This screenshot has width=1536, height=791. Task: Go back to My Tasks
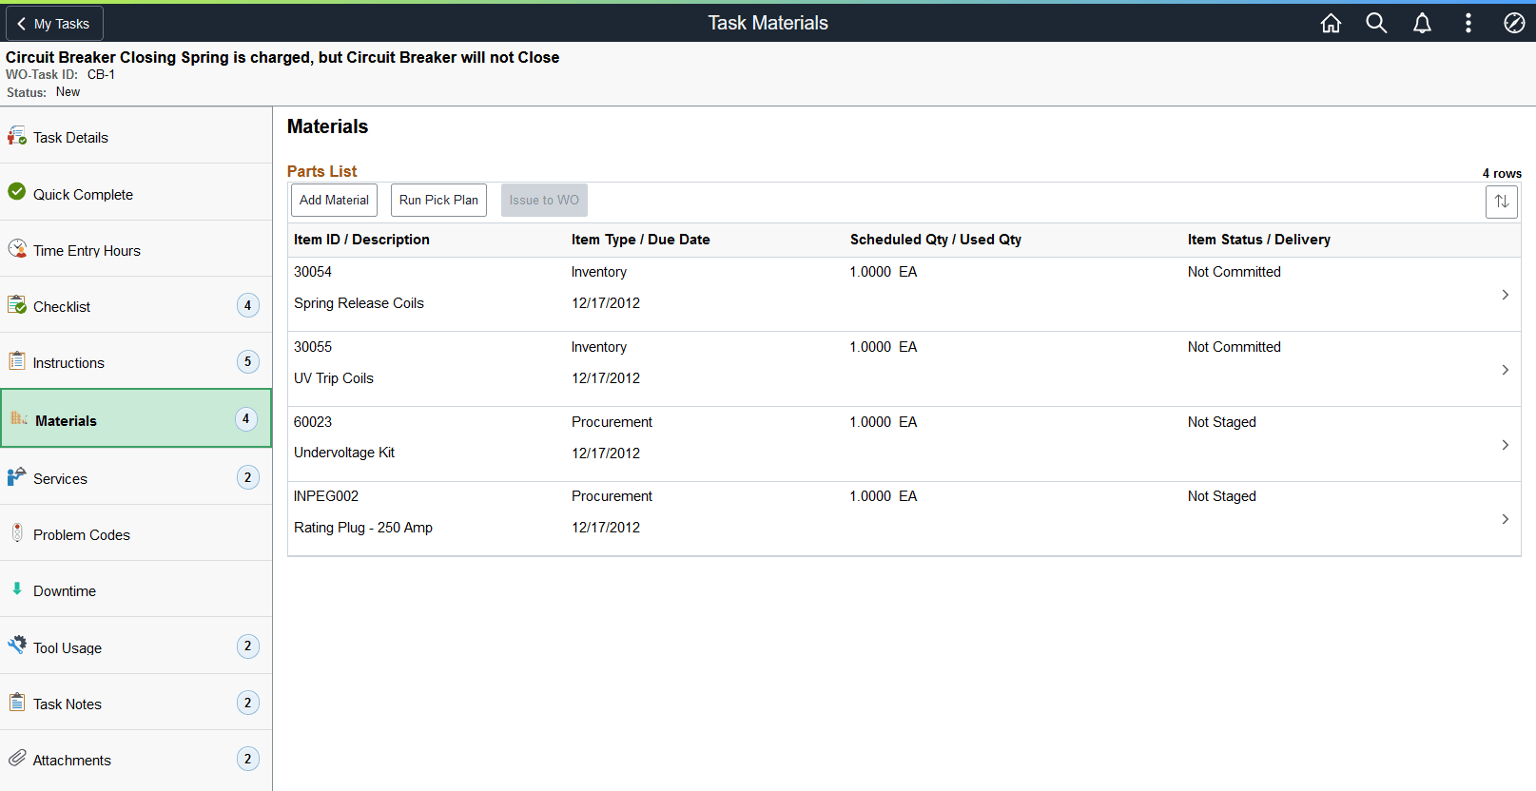[x=54, y=24]
